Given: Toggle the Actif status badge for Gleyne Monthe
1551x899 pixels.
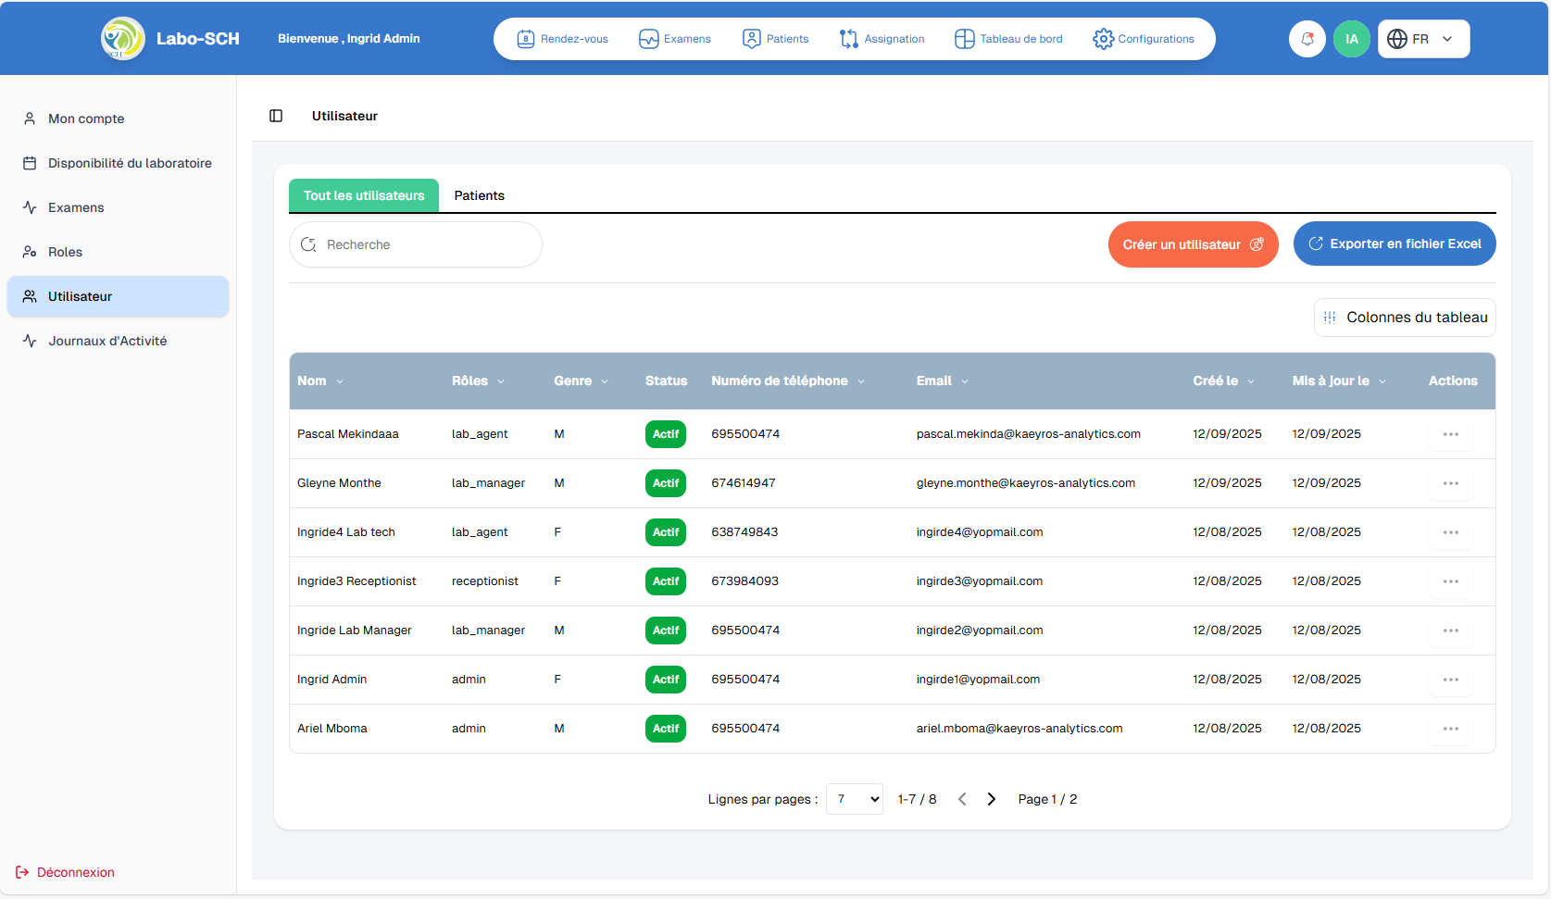Looking at the screenshot, I should (x=666, y=482).
